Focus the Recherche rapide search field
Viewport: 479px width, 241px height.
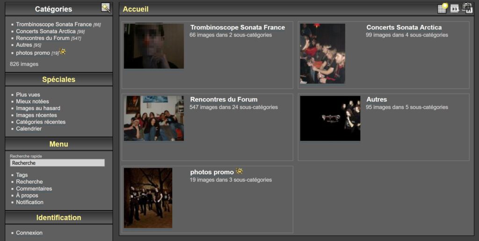(x=57, y=163)
